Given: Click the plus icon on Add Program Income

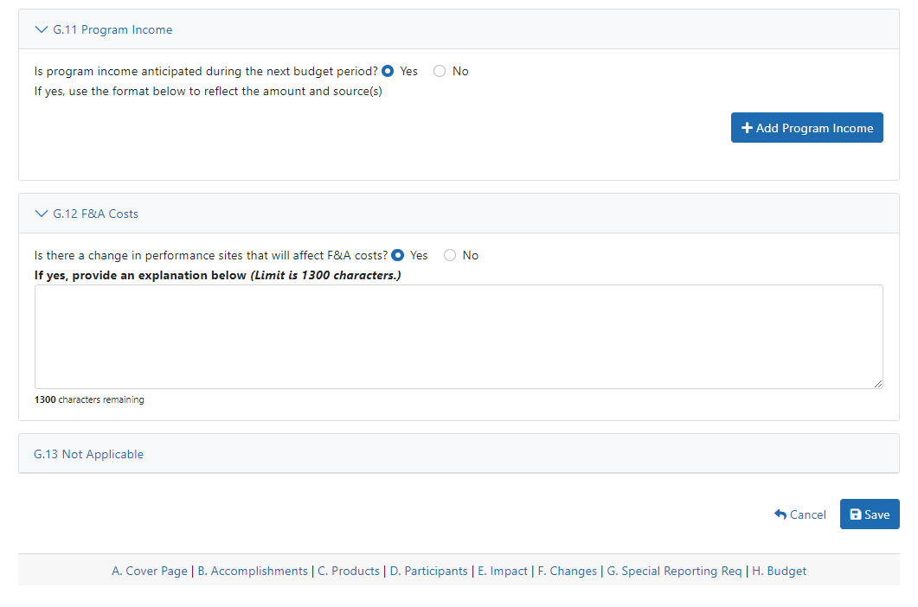Looking at the screenshot, I should (747, 128).
